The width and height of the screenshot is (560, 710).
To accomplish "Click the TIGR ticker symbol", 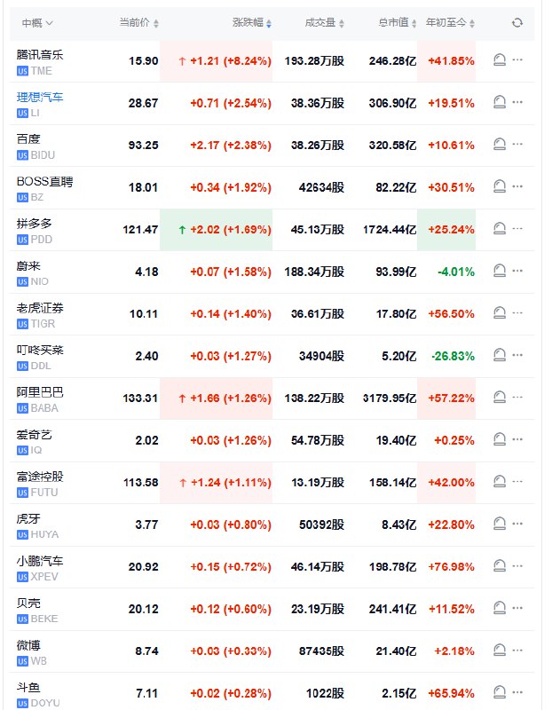I will 43,324.
